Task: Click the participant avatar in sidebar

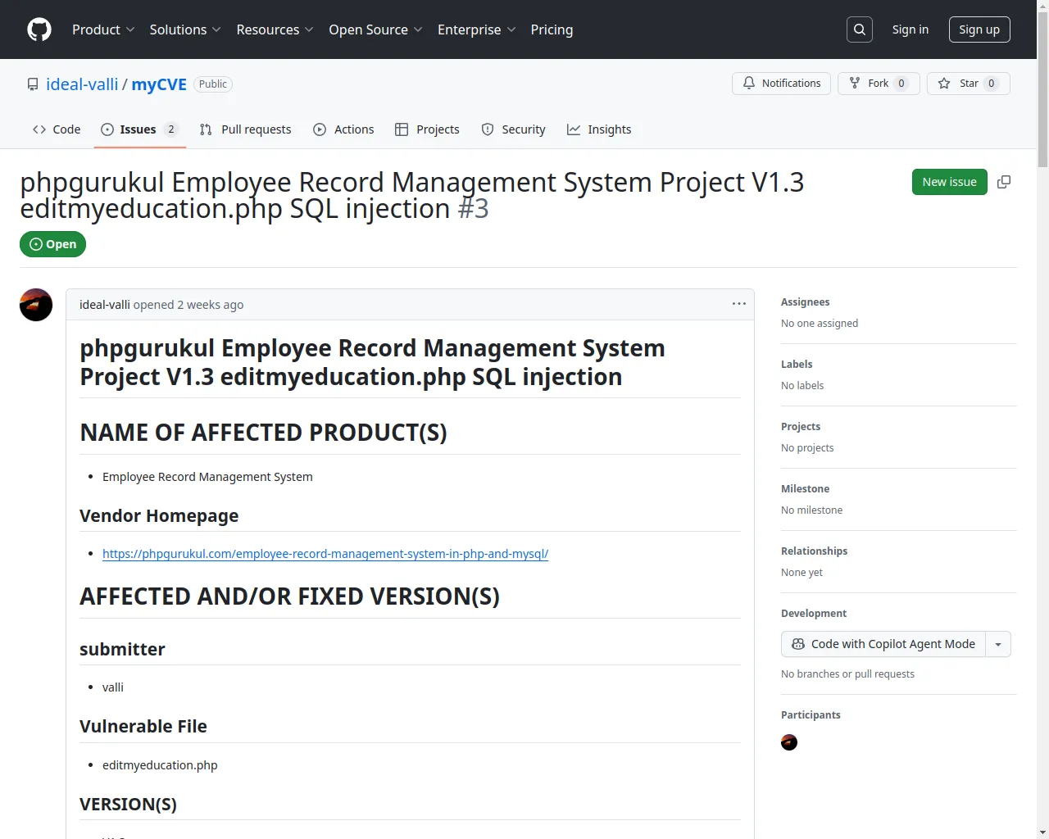Action: point(789,742)
